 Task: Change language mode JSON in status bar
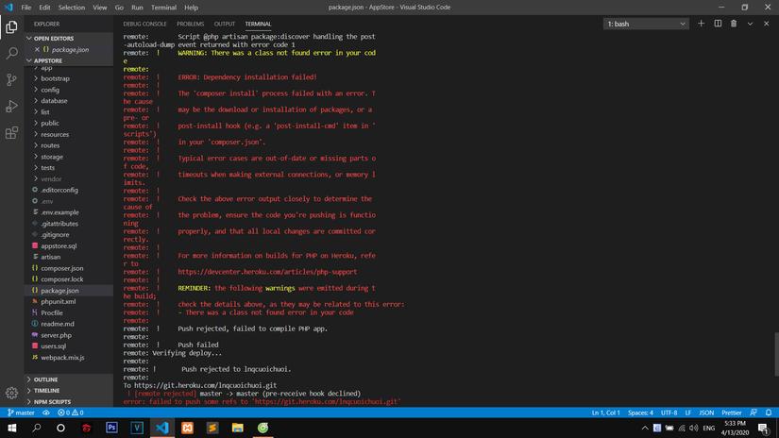(706, 413)
